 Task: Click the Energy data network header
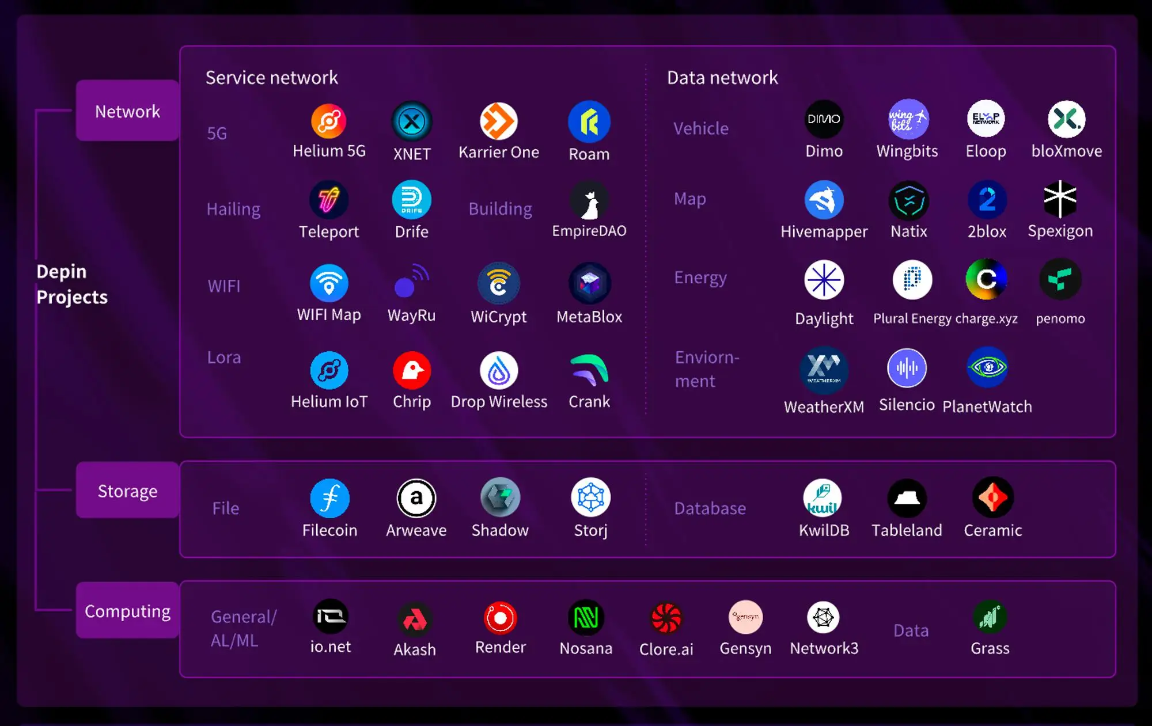[700, 276]
